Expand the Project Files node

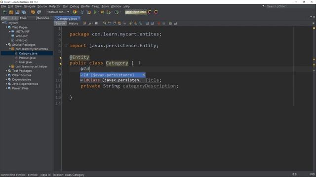[x=6, y=88]
